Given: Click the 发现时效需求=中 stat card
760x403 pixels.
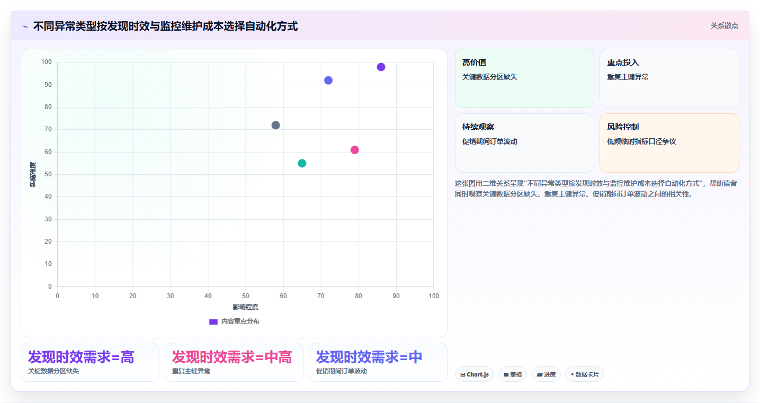Looking at the screenshot, I should 378,362.
